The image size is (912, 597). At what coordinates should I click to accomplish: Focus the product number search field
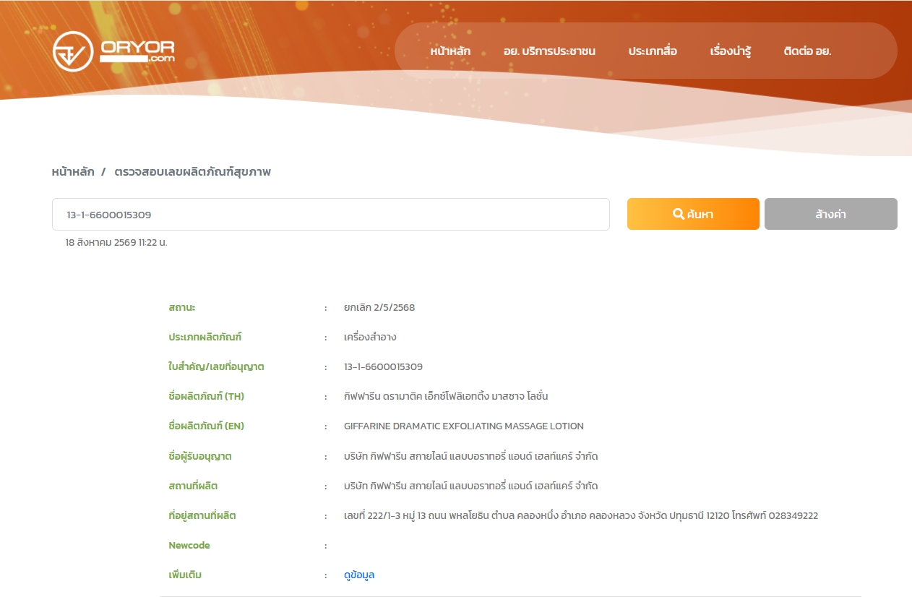coord(331,215)
